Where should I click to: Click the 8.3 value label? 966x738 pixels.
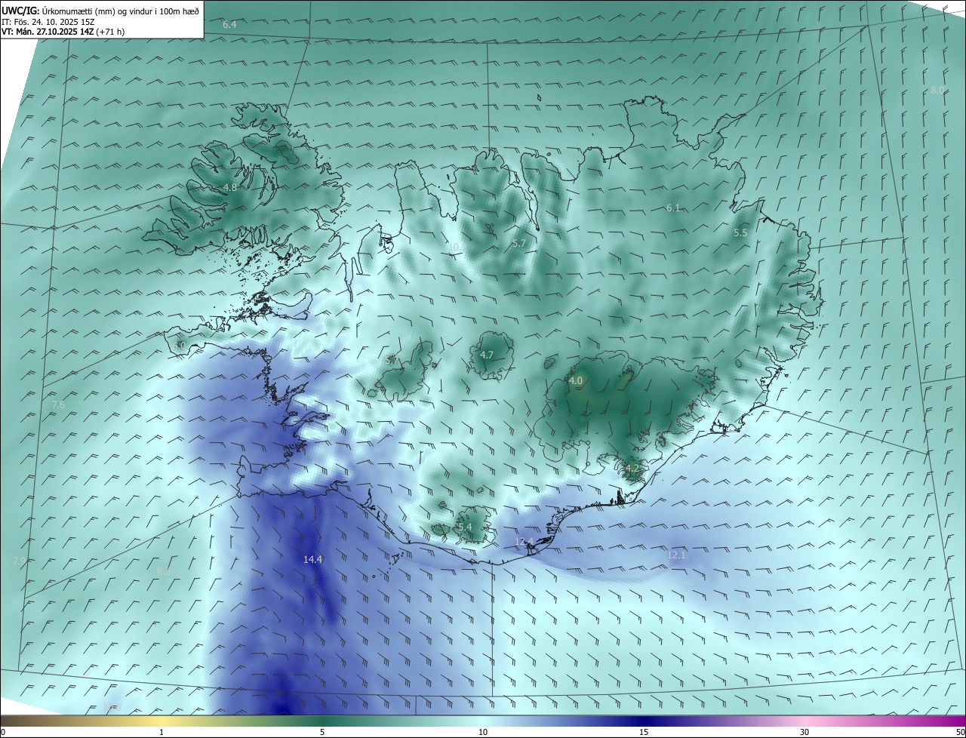[x=164, y=572]
